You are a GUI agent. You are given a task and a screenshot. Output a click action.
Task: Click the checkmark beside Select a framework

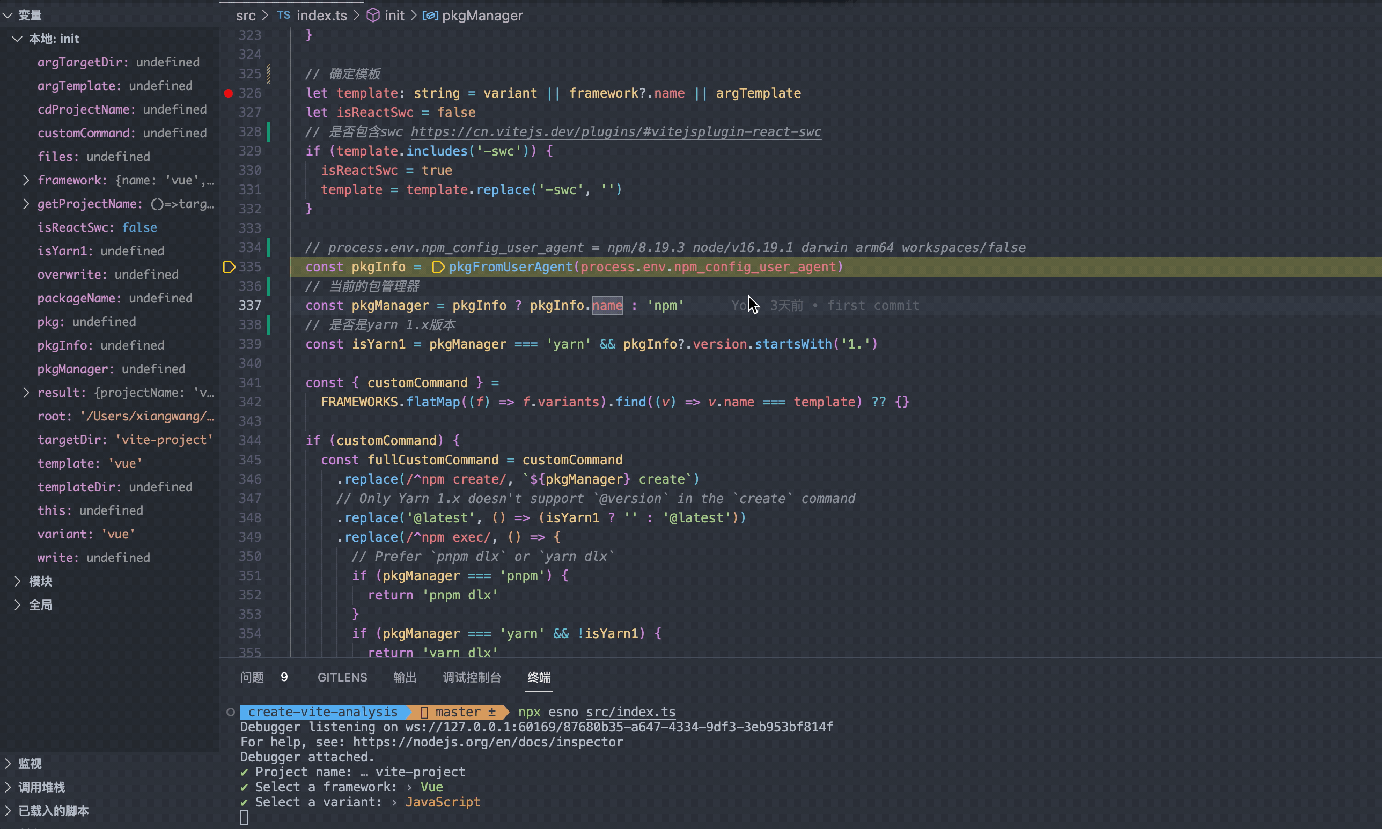[x=244, y=787]
